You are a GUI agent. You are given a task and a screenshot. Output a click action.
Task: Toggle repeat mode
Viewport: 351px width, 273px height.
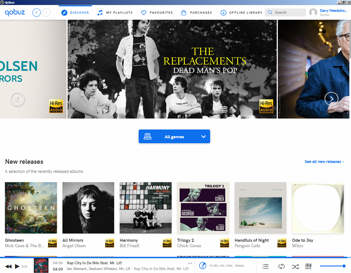click(x=281, y=266)
